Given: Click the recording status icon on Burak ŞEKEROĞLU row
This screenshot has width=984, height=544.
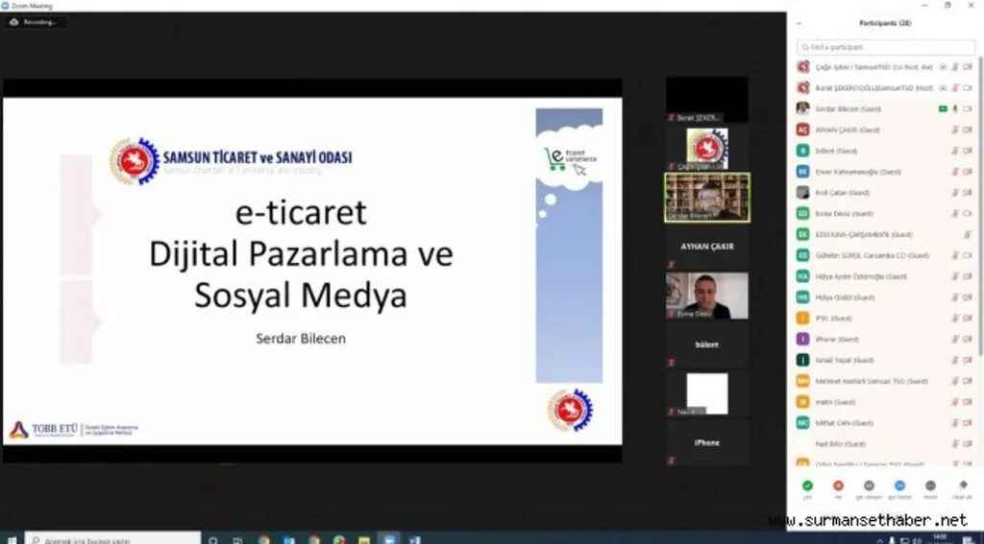Looking at the screenshot, I should point(943,88).
